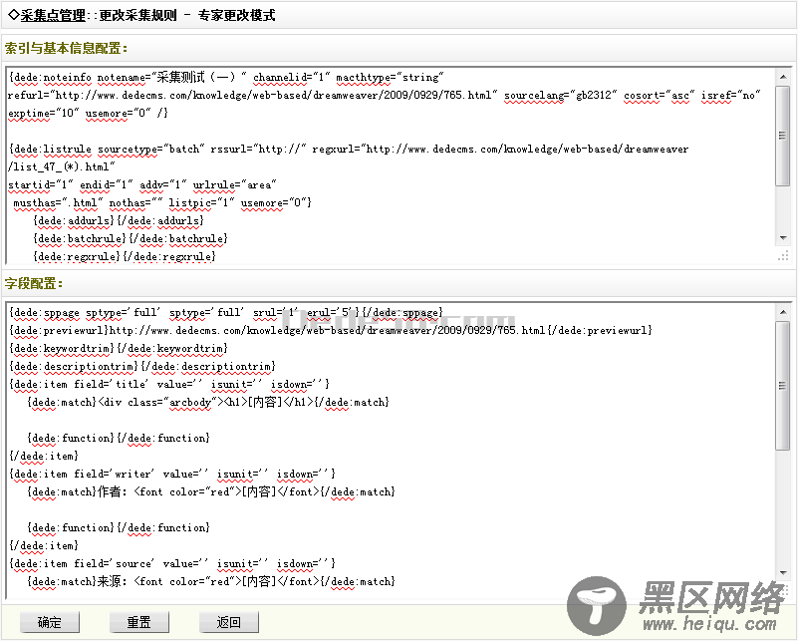
Task: Click the {dede:keywordtrim} line
Action: 119,348
